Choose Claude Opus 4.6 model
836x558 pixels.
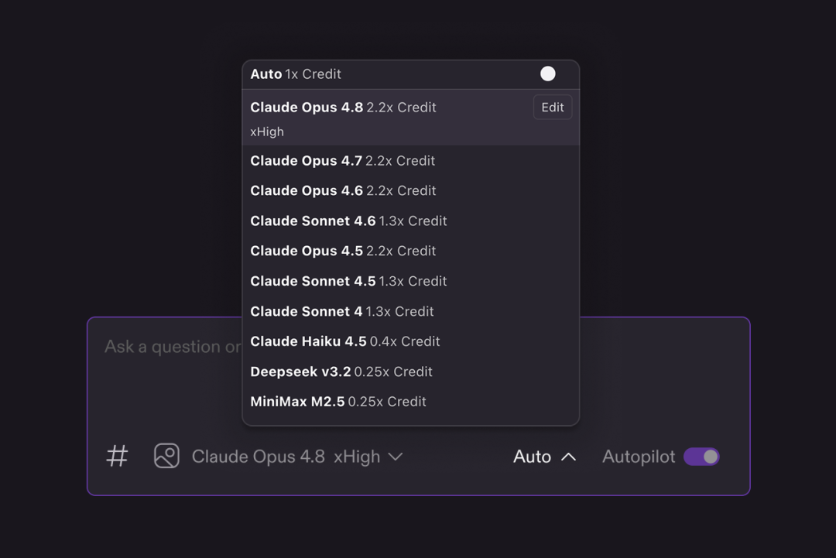tap(410, 190)
